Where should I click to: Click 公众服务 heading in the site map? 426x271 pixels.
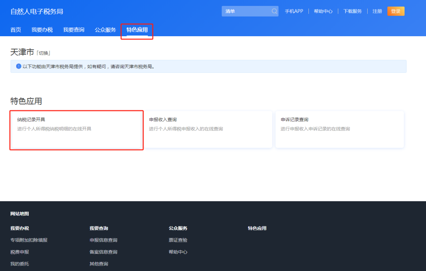click(178, 228)
